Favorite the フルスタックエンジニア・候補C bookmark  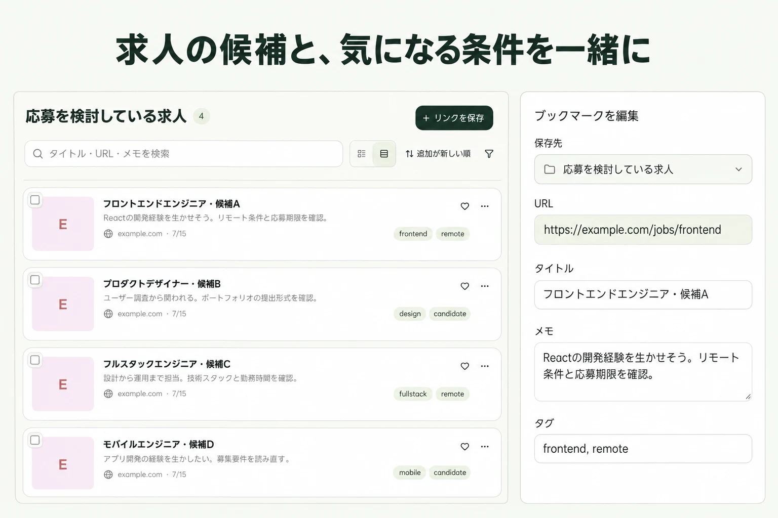464,366
